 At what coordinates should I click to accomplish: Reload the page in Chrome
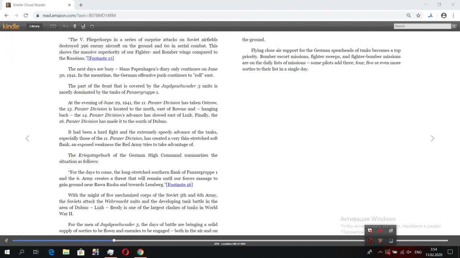point(26,15)
